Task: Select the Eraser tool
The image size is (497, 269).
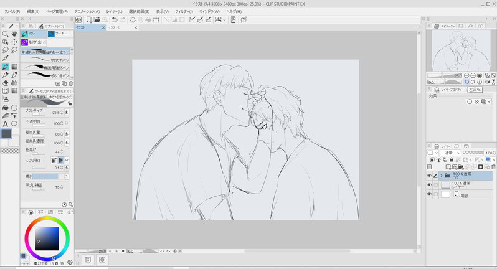Action: tap(6, 83)
